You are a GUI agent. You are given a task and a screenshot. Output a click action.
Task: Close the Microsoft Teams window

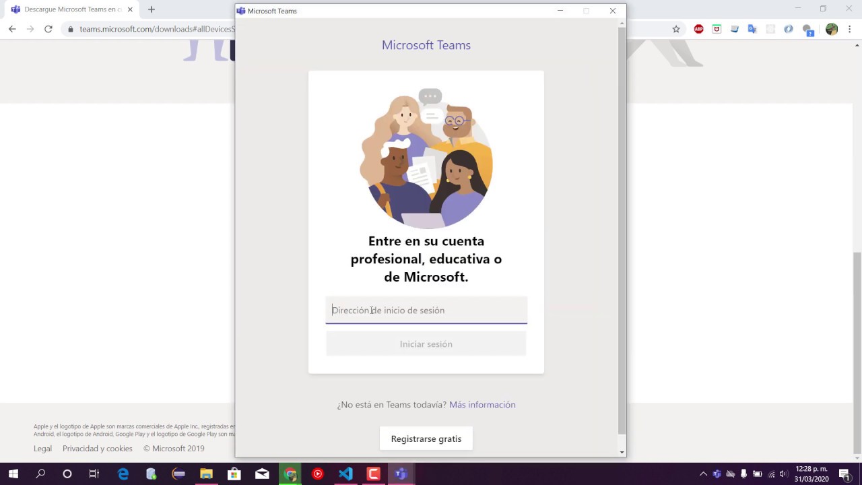click(612, 11)
